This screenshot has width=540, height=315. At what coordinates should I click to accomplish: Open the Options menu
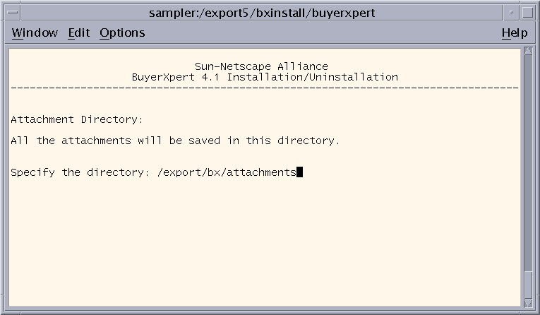point(122,33)
